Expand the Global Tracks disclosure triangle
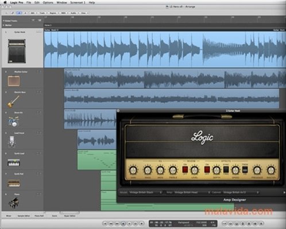 [x=3, y=21]
